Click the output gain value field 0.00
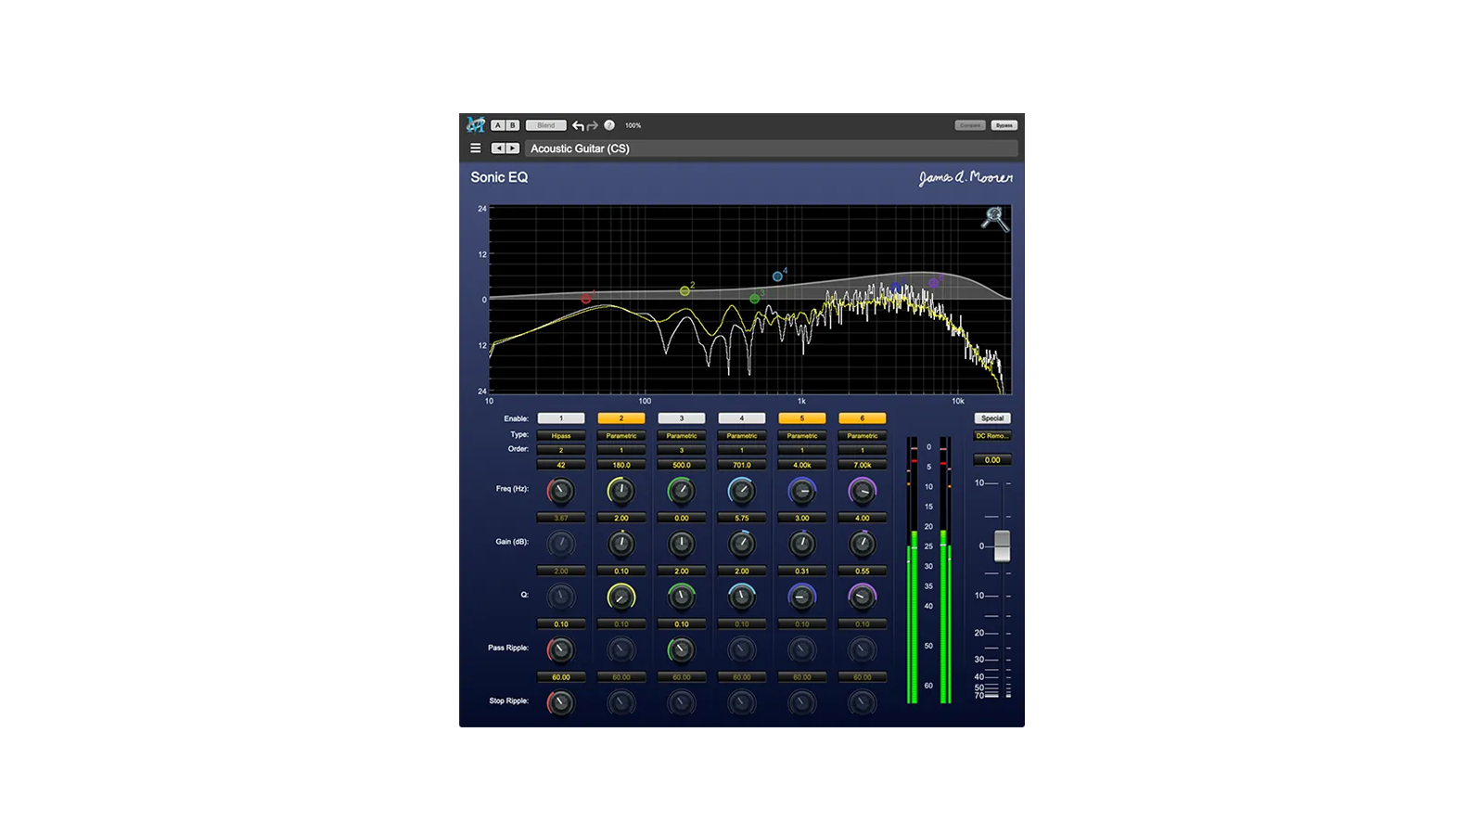Viewport: 1484px width, 835px height. (x=992, y=459)
